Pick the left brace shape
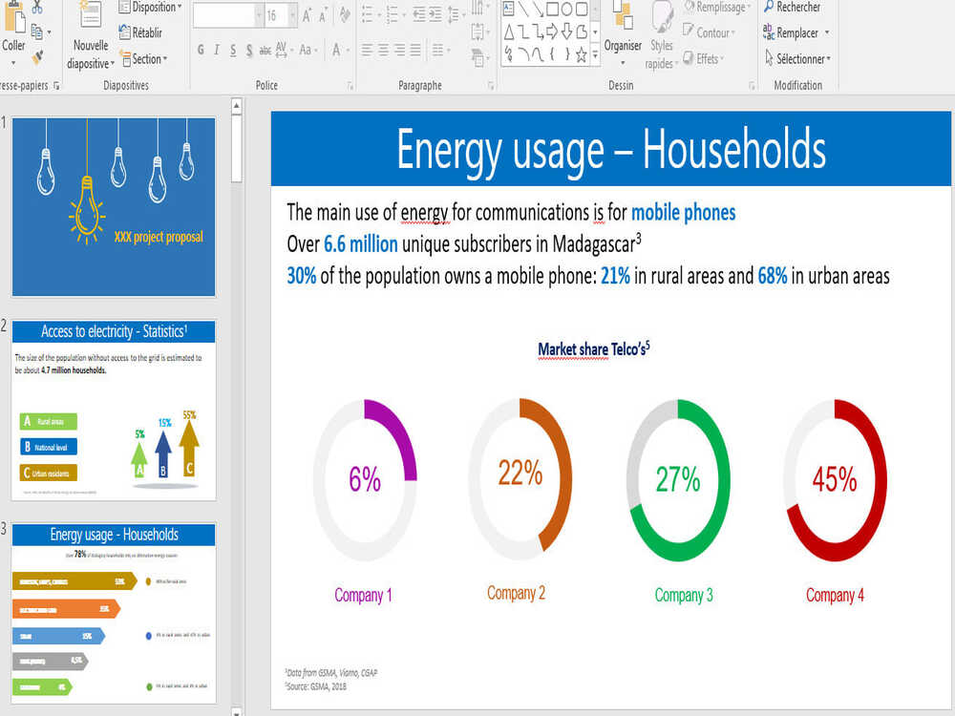 click(552, 54)
